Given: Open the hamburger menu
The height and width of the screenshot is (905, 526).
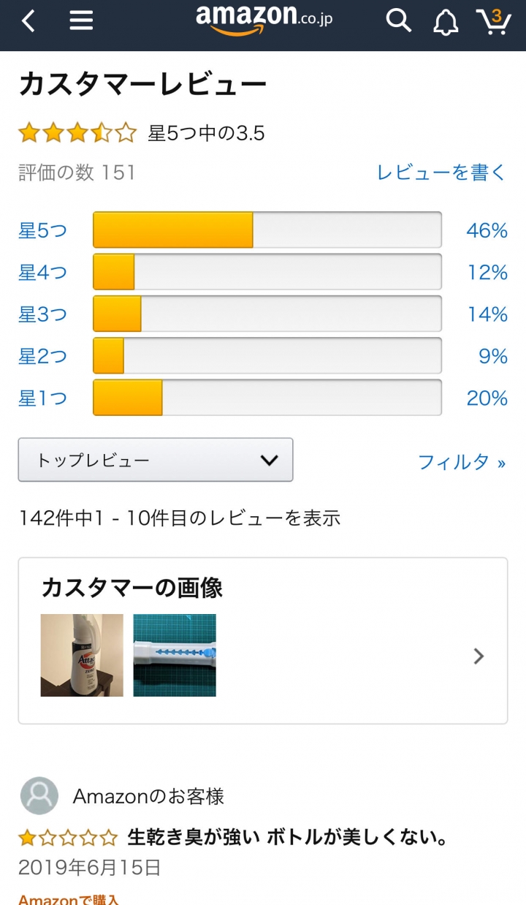Looking at the screenshot, I should [81, 21].
